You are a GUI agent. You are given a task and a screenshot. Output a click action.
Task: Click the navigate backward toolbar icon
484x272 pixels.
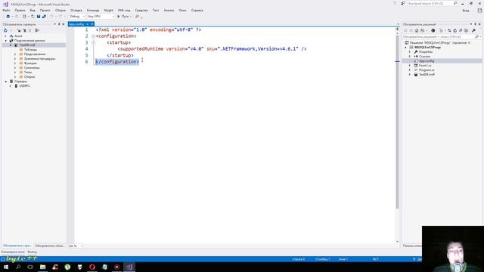8,17
